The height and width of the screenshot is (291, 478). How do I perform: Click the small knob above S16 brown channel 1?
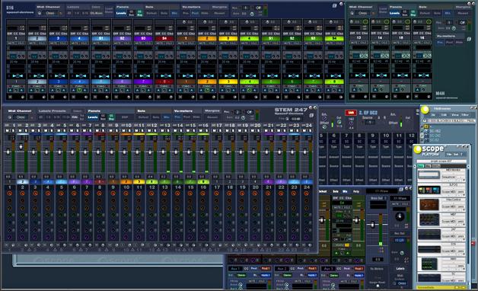pos(184,22)
